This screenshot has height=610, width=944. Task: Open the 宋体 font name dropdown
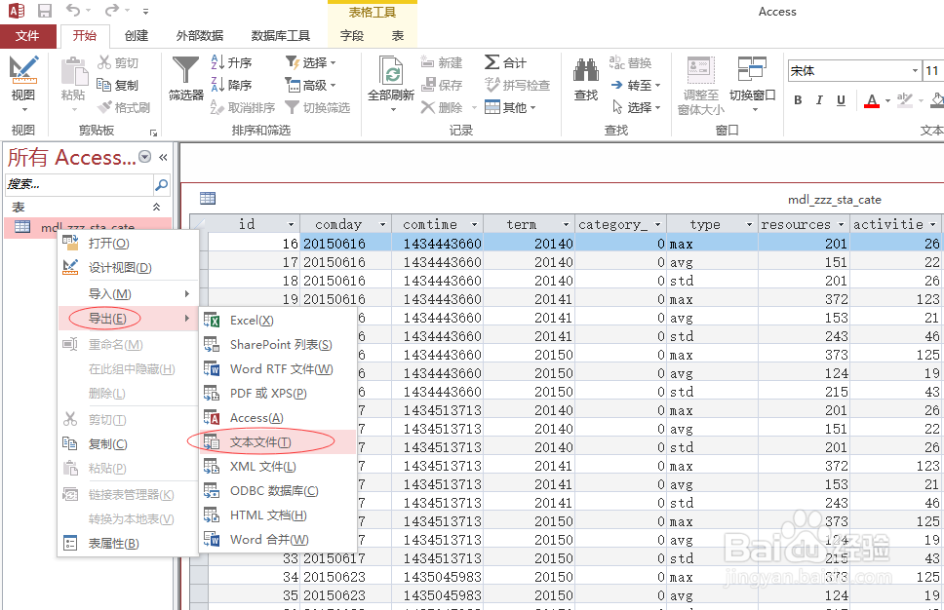915,71
